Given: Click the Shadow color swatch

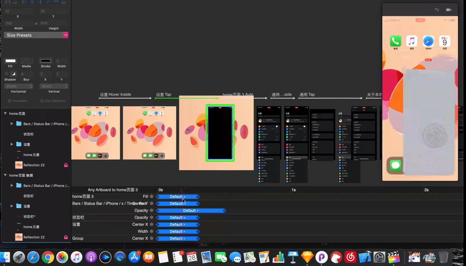Looking at the screenshot, I should [x=14, y=74].
